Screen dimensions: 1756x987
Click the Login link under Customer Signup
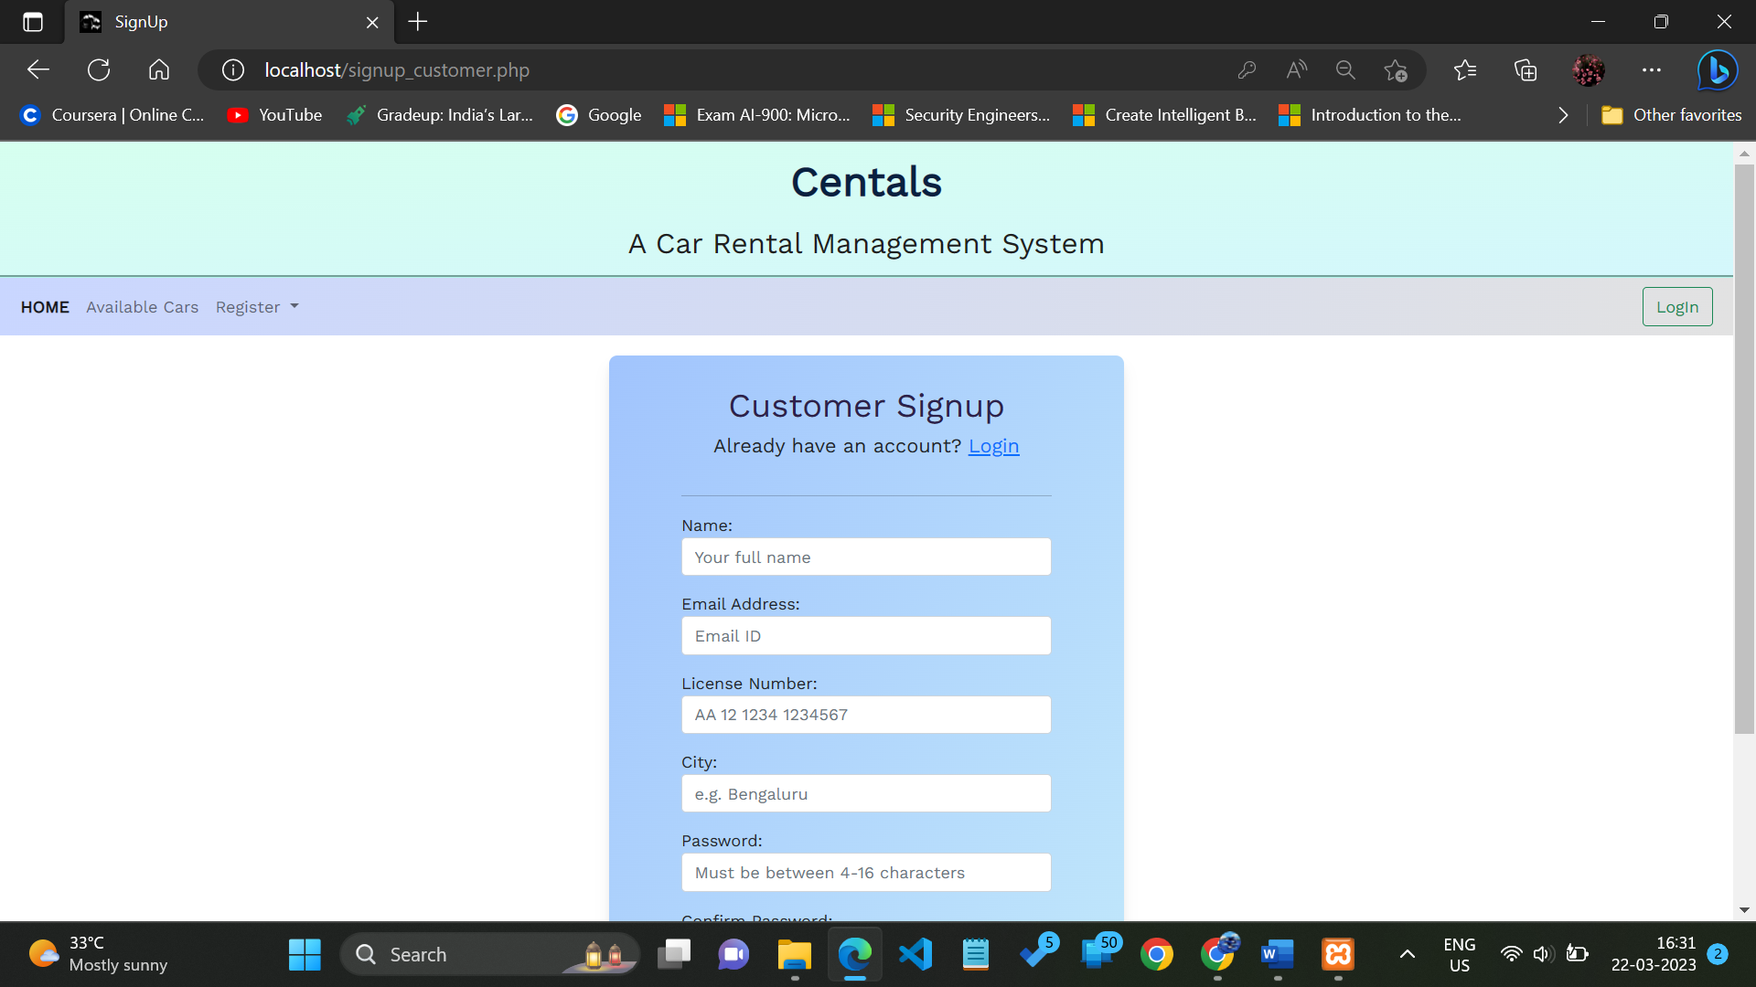[993, 446]
